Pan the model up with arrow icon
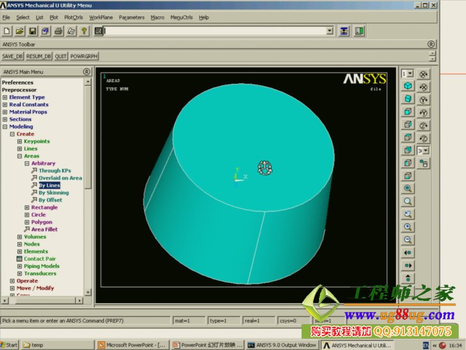The height and width of the screenshot is (350, 466). 408,278
